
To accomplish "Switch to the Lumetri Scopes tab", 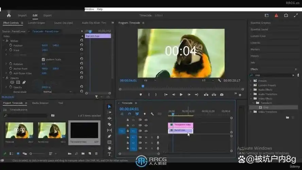I will 36,23.
